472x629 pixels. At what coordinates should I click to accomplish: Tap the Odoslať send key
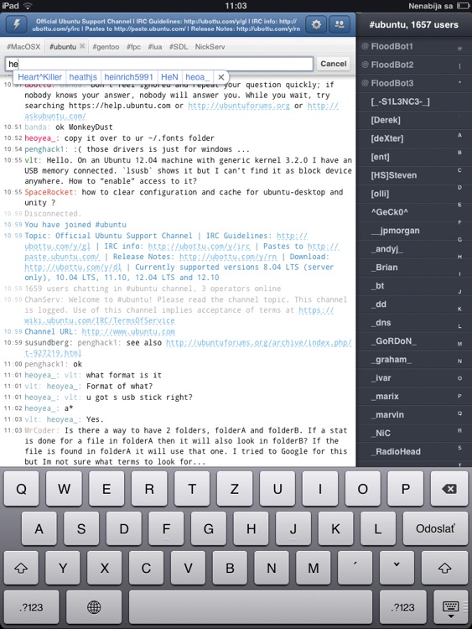pyautogui.click(x=435, y=528)
